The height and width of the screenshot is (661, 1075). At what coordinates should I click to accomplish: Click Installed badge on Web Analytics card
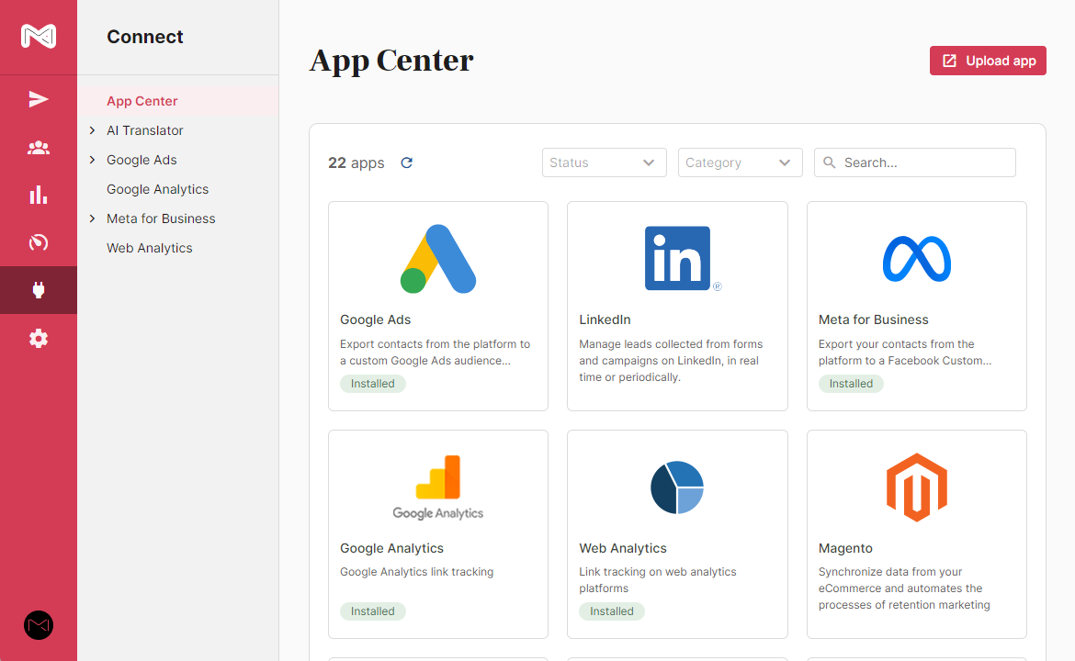tap(612, 611)
